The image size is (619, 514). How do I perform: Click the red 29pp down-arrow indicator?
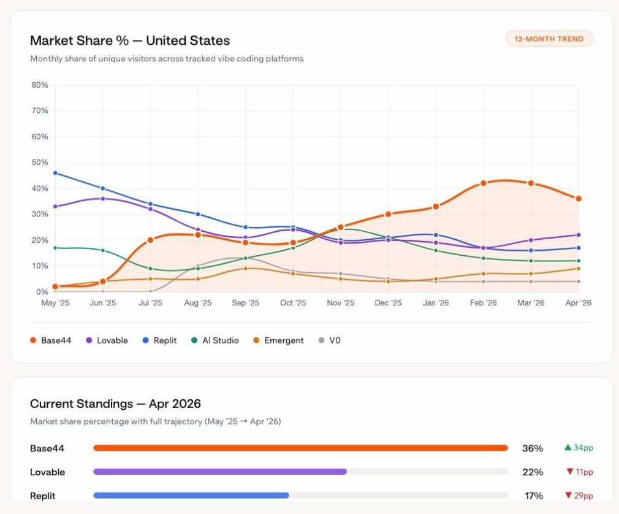pyautogui.click(x=579, y=496)
